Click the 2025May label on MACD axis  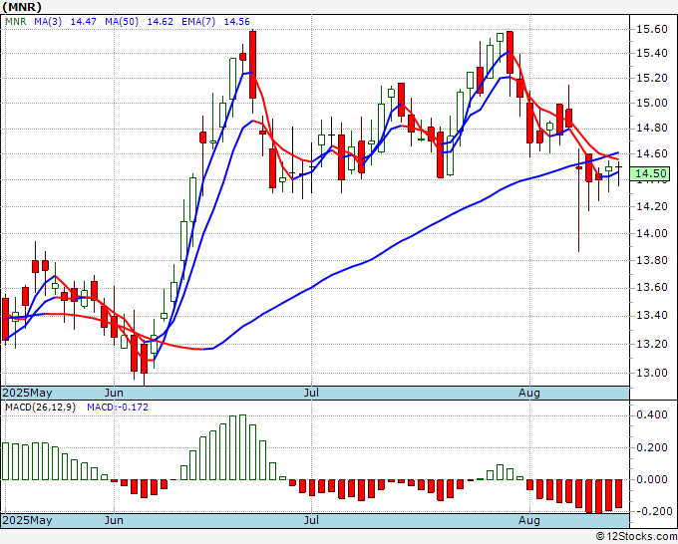(27, 520)
